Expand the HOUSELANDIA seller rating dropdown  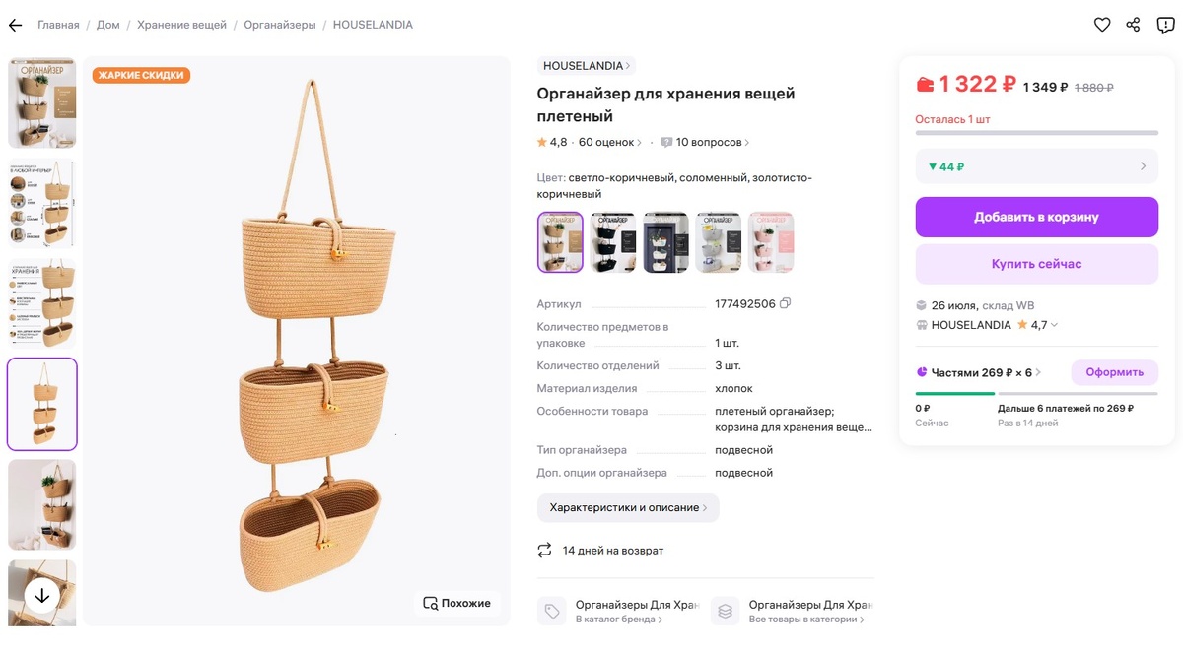[1055, 325]
